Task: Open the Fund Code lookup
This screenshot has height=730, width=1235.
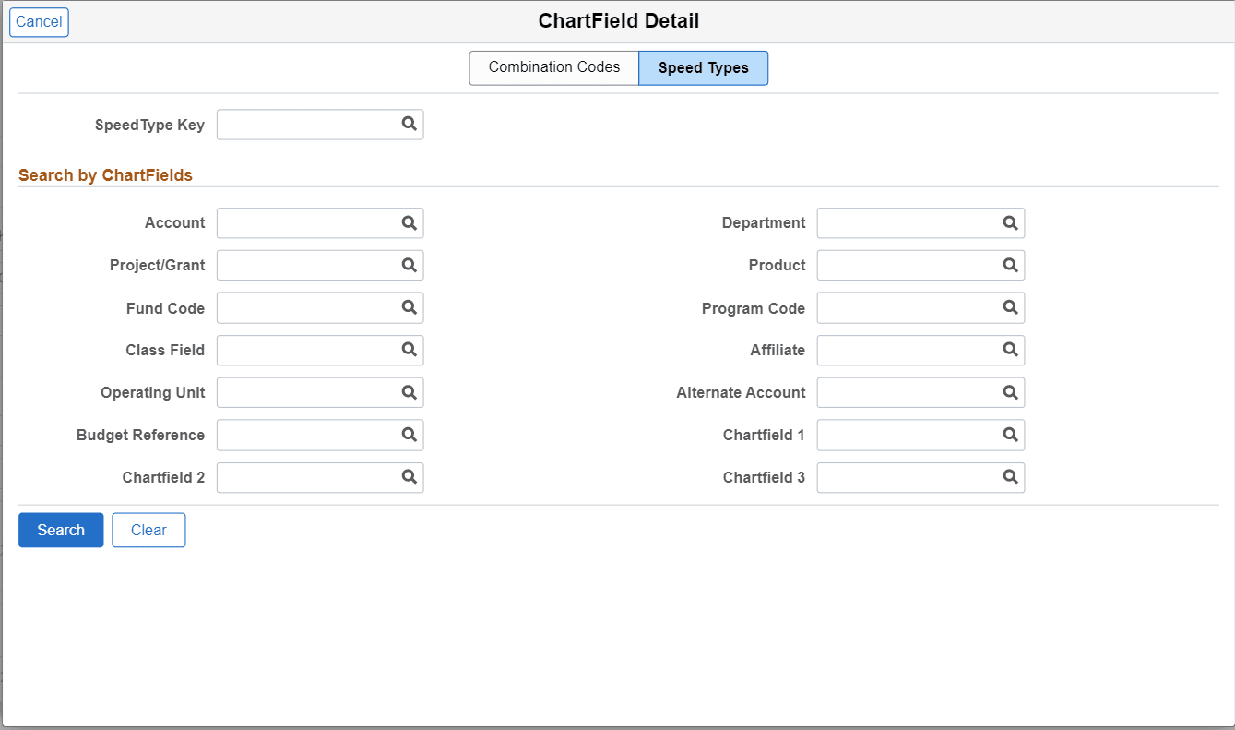Action: pyautogui.click(x=409, y=307)
